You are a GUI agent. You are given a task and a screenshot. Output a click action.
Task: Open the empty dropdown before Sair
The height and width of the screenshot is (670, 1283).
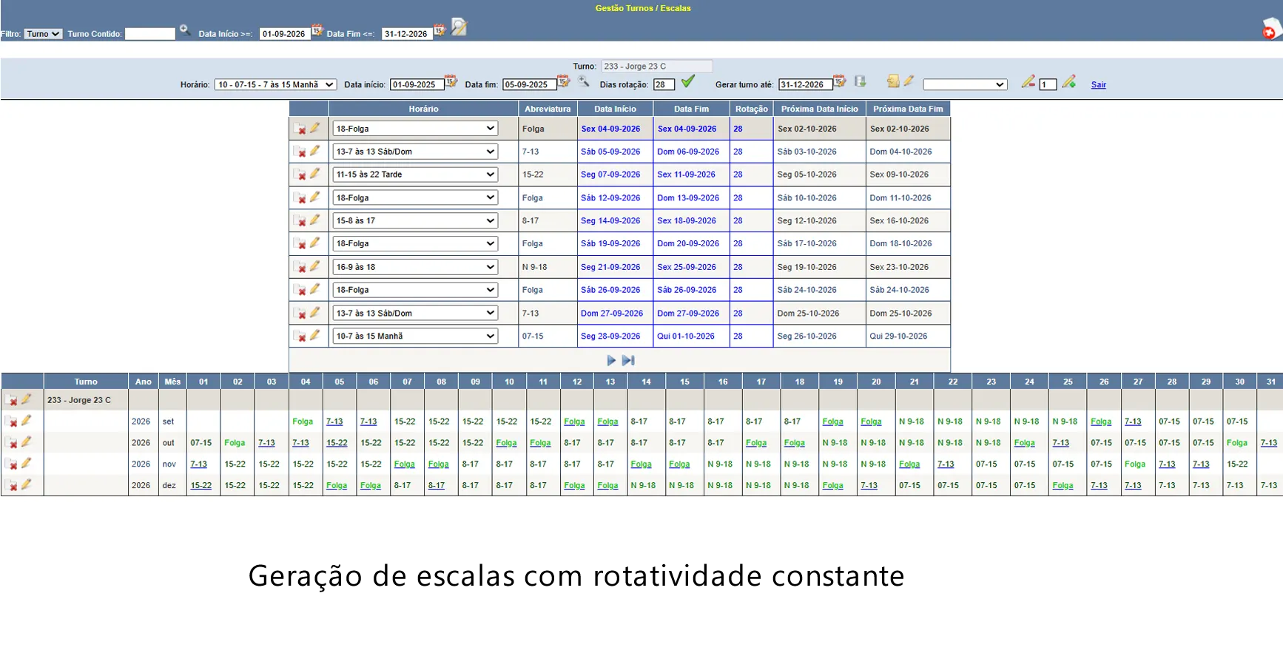(965, 85)
